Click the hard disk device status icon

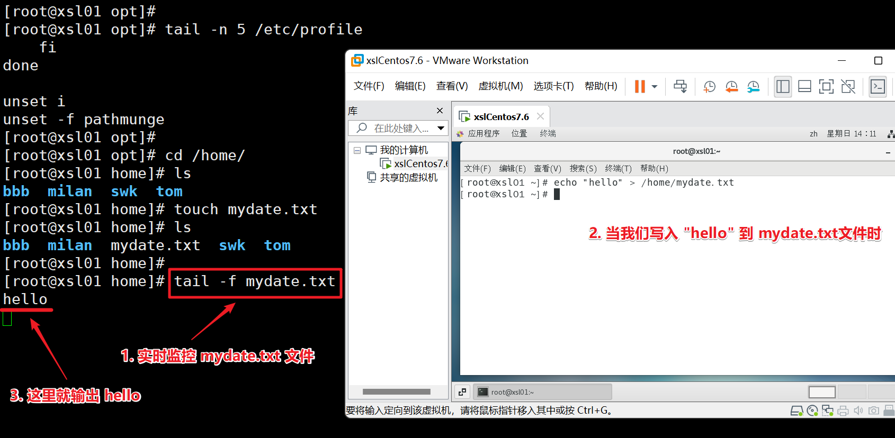click(796, 411)
